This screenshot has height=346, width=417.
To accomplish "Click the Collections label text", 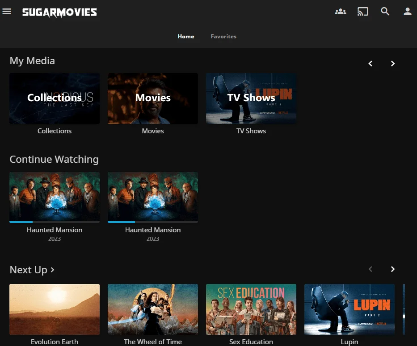I will [x=55, y=131].
